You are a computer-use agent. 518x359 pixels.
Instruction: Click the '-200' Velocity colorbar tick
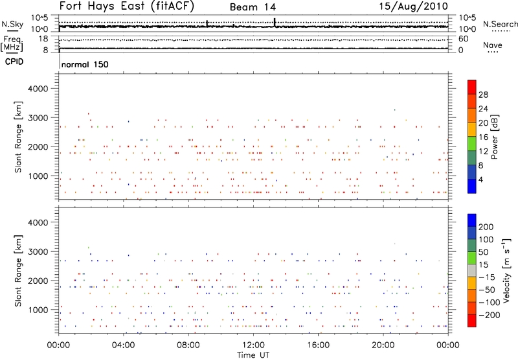pyautogui.click(x=490, y=315)
